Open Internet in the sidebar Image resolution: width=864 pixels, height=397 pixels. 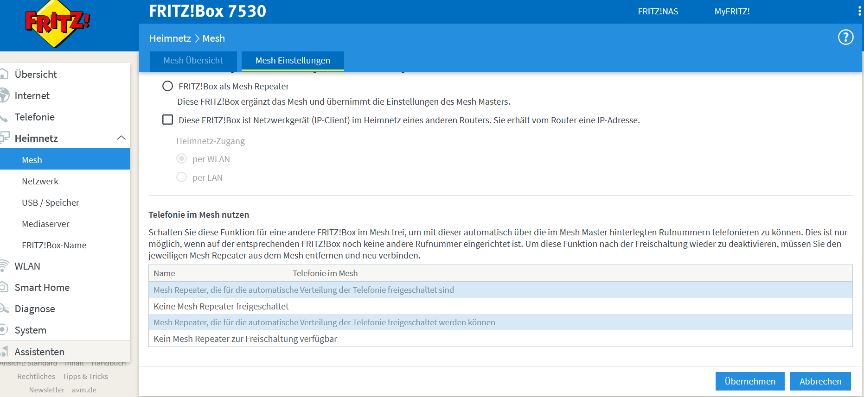coord(32,95)
